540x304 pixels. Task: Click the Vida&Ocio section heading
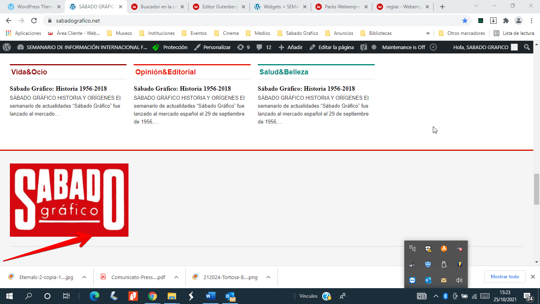[29, 72]
